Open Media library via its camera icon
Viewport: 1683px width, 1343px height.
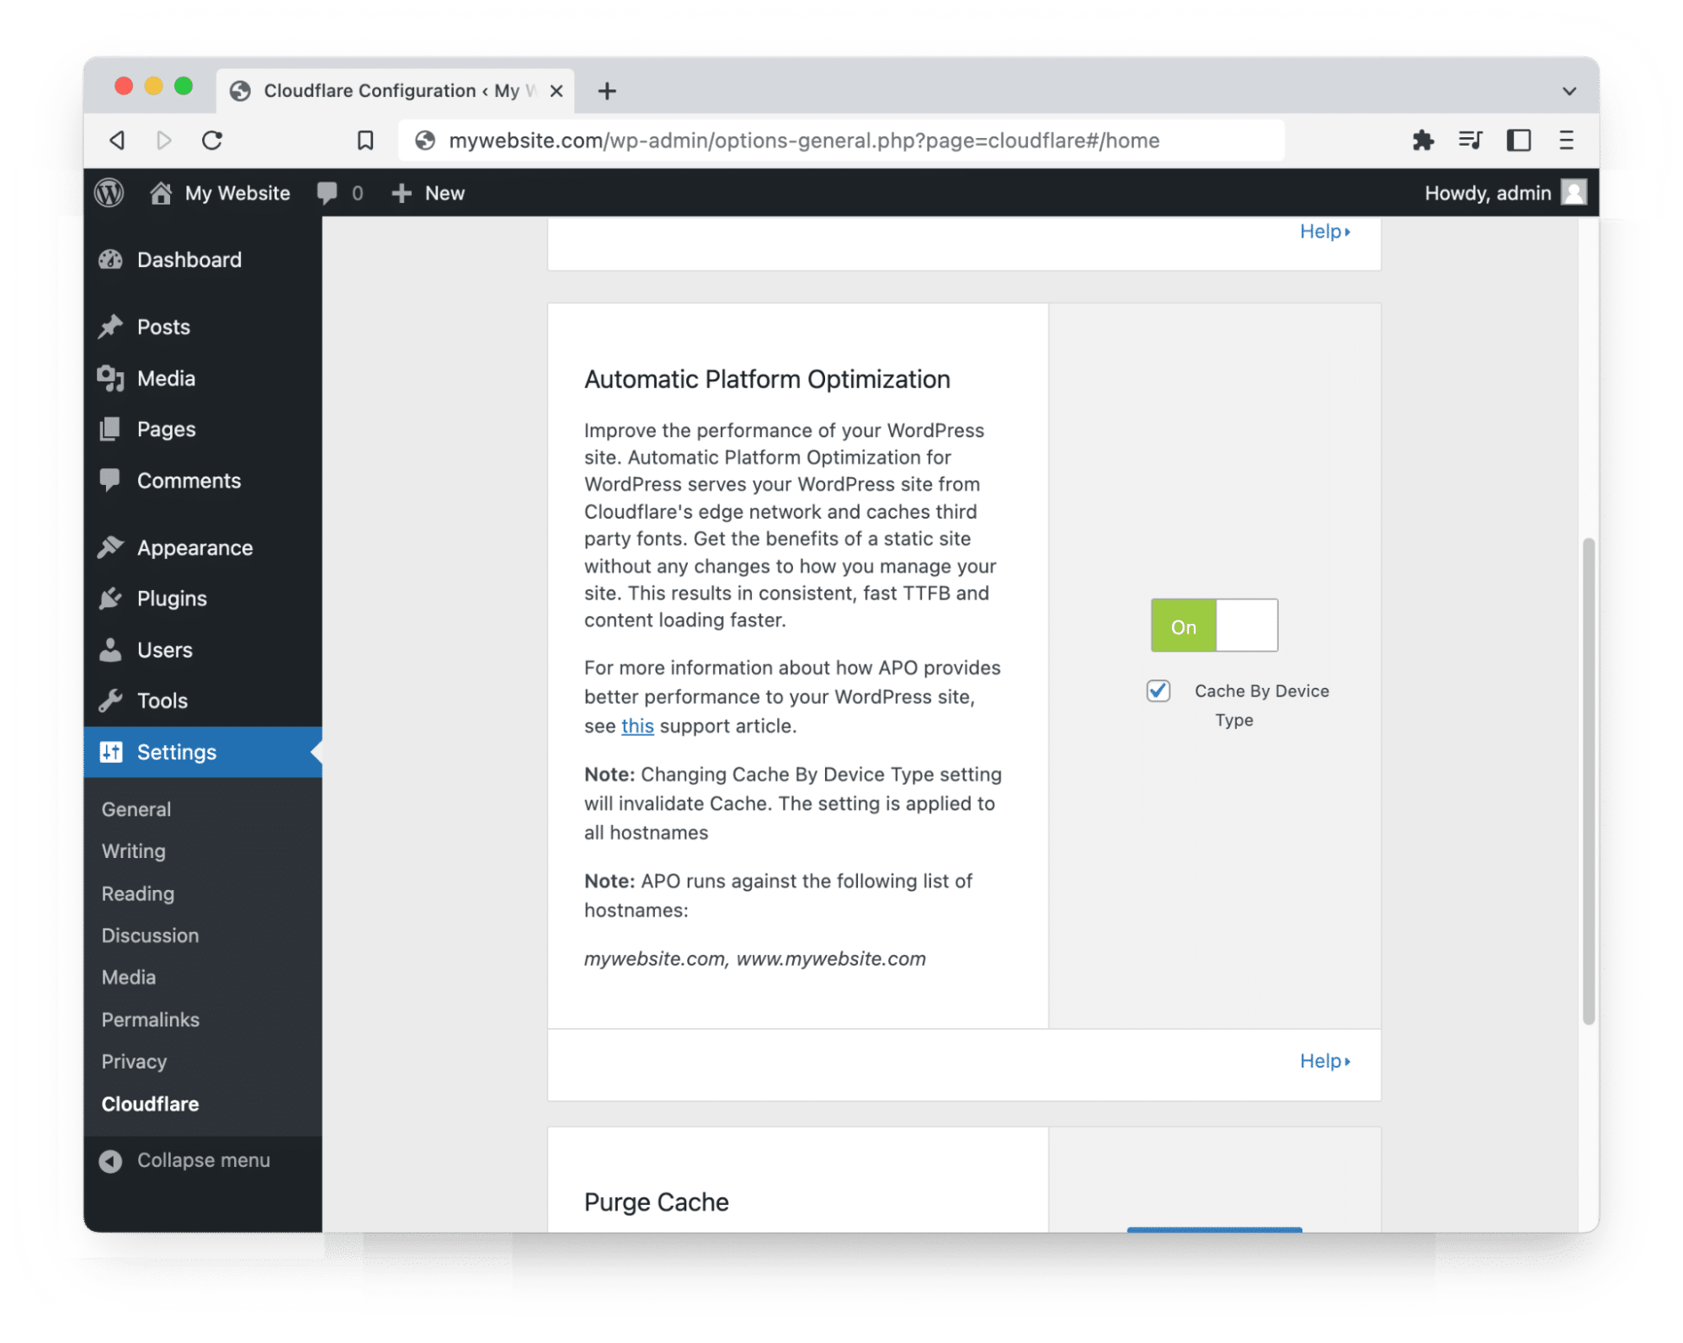[110, 378]
